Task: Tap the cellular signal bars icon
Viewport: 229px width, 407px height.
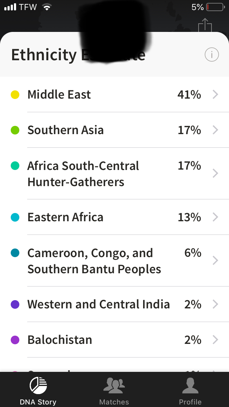Action: point(10,7)
